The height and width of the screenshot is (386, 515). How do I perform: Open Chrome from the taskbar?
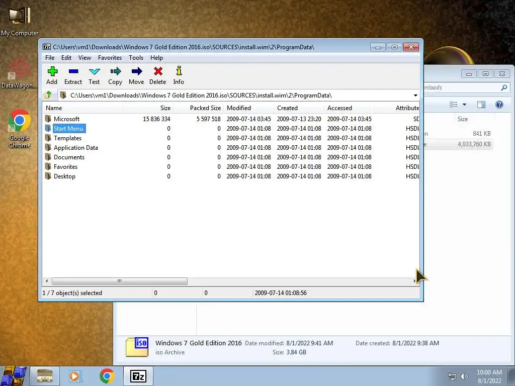pyautogui.click(x=107, y=376)
